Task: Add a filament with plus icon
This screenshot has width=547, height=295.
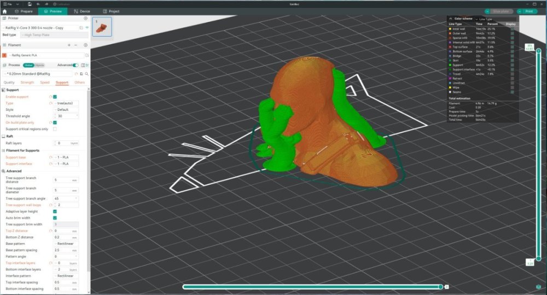Action: click(x=69, y=45)
